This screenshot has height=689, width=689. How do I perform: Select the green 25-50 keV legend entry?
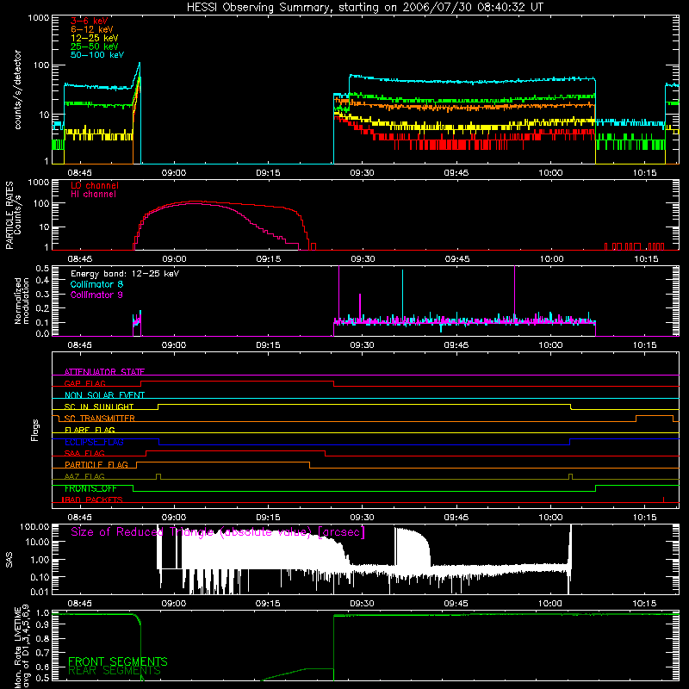pos(94,47)
